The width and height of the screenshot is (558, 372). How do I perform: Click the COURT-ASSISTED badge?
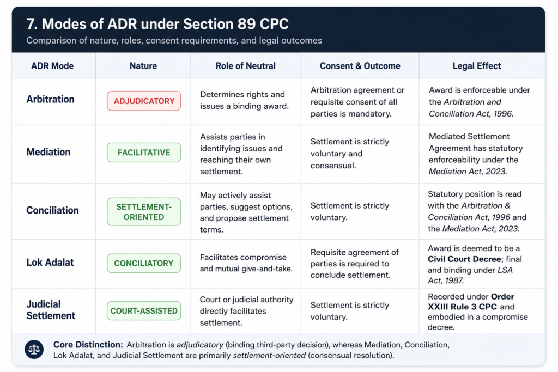[x=144, y=311]
